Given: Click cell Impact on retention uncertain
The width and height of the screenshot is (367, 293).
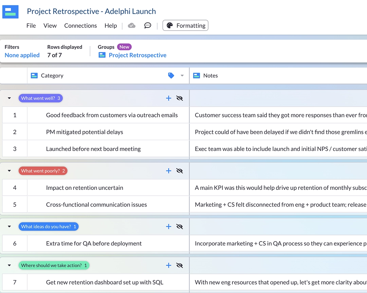Looking at the screenshot, I should click(x=108, y=188).
